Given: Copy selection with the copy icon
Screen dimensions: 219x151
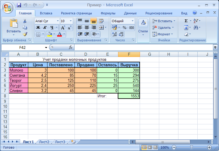Looking at the screenshot, I should pos(25,28).
